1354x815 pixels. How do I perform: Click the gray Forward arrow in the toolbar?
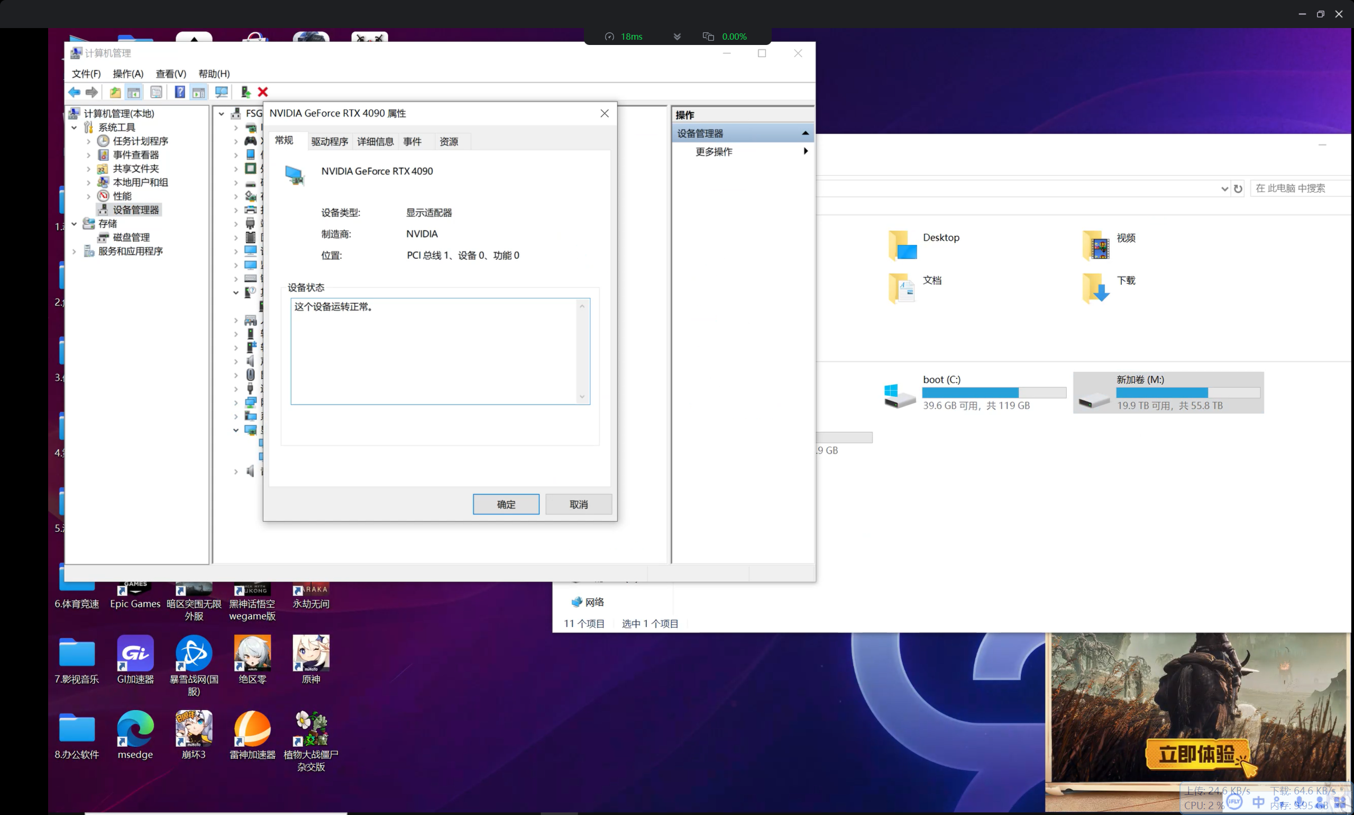92,92
